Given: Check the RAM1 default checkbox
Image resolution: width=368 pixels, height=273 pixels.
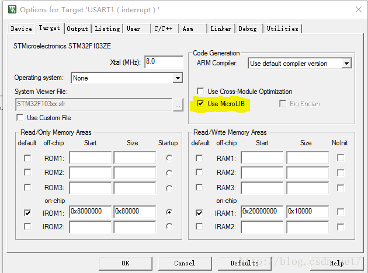Looking at the screenshot, I should pyautogui.click(x=199, y=158).
